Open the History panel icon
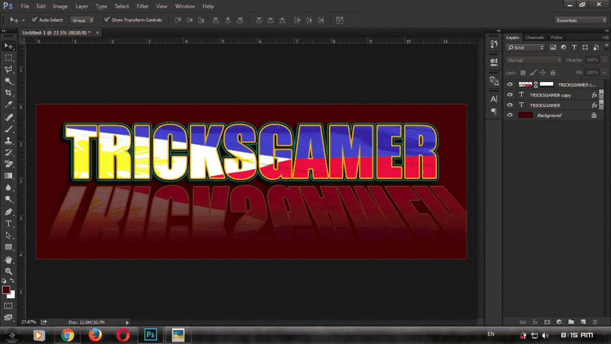 pyautogui.click(x=493, y=44)
